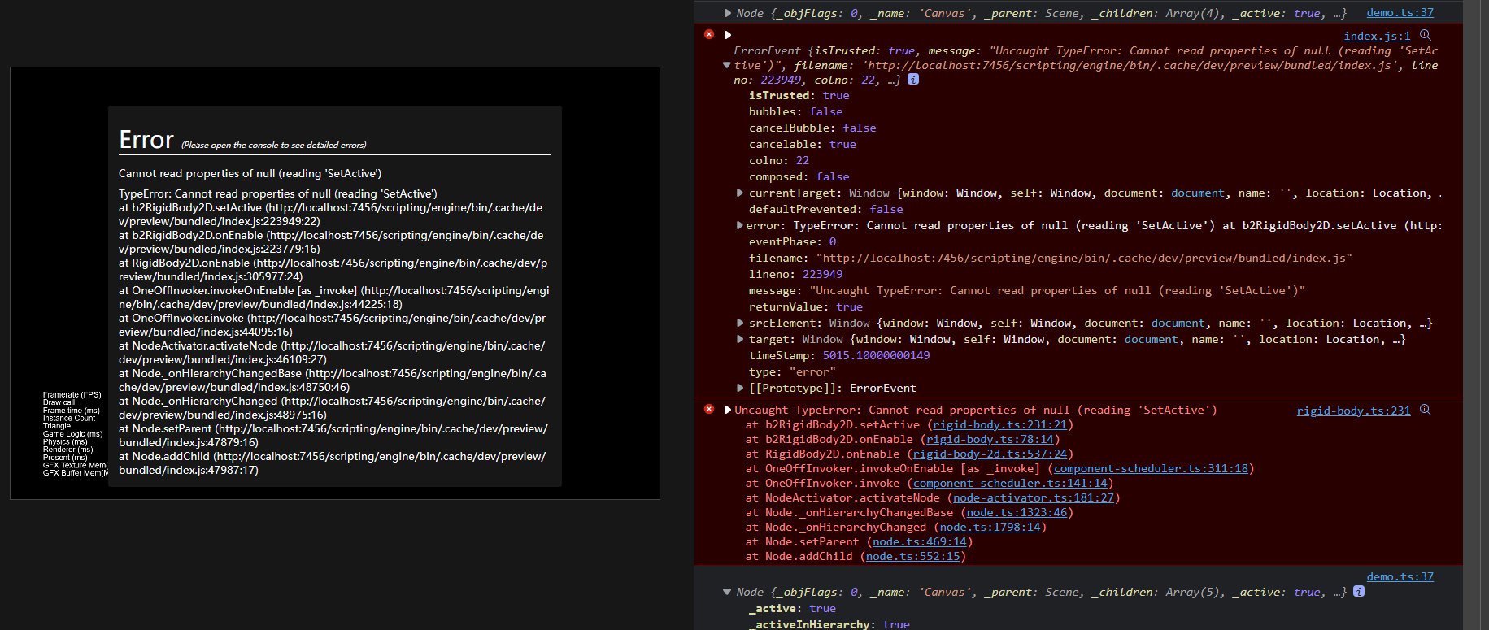Viewport: 1489px width, 630px height.
Task: Select the 'returnValue: true' property line
Action: pyautogui.click(x=805, y=306)
